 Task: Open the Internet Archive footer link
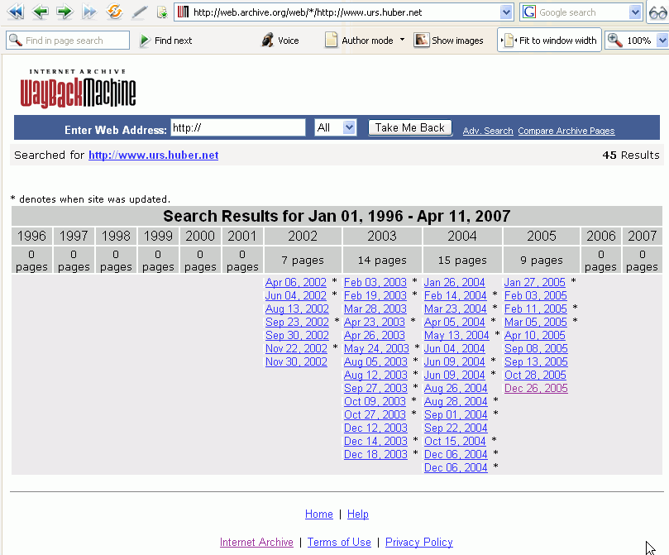(x=256, y=543)
